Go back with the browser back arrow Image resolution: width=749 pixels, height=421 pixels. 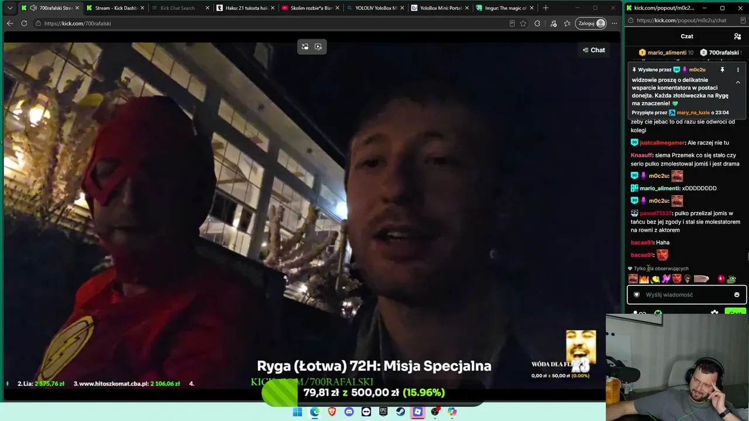coord(10,23)
